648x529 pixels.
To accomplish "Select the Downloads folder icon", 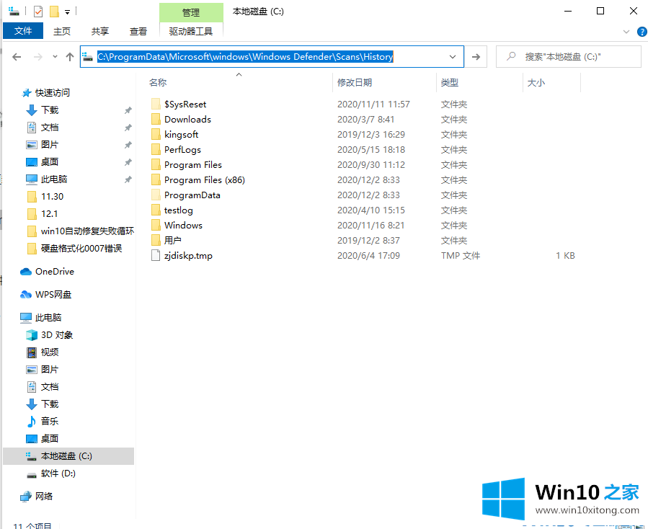I will pos(156,120).
